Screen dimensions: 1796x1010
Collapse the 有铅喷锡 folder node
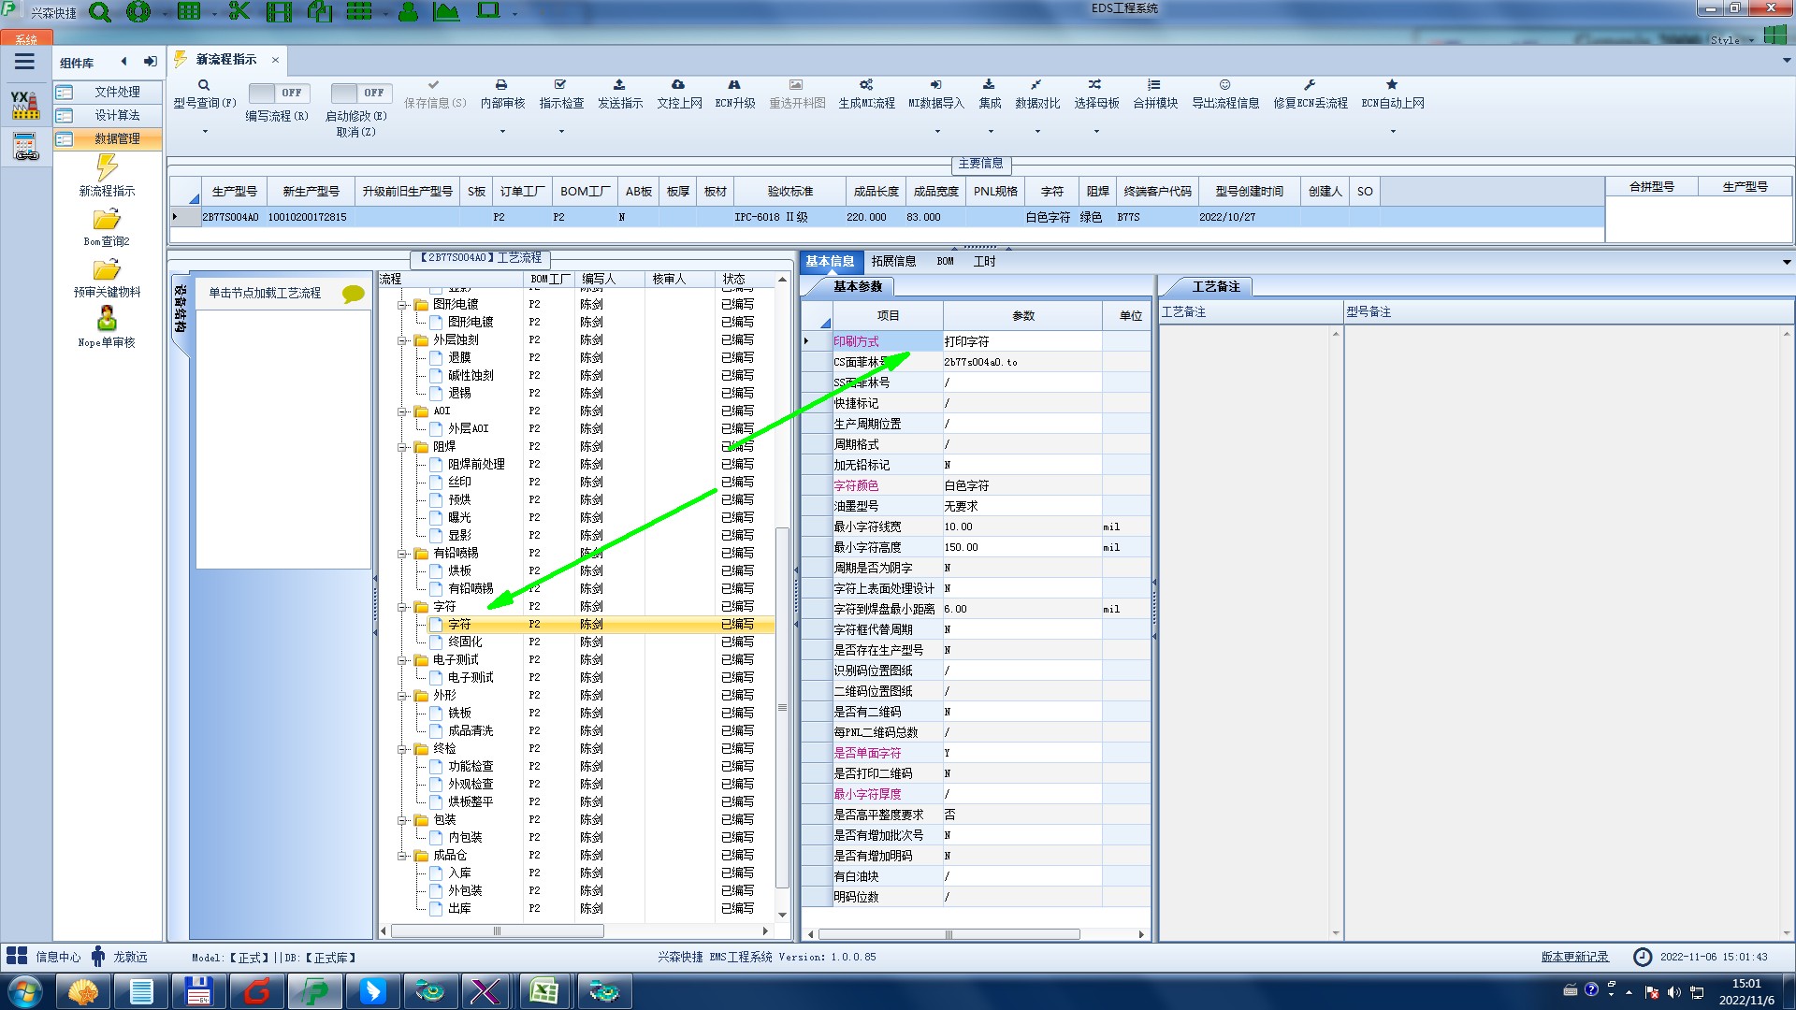coord(402,554)
